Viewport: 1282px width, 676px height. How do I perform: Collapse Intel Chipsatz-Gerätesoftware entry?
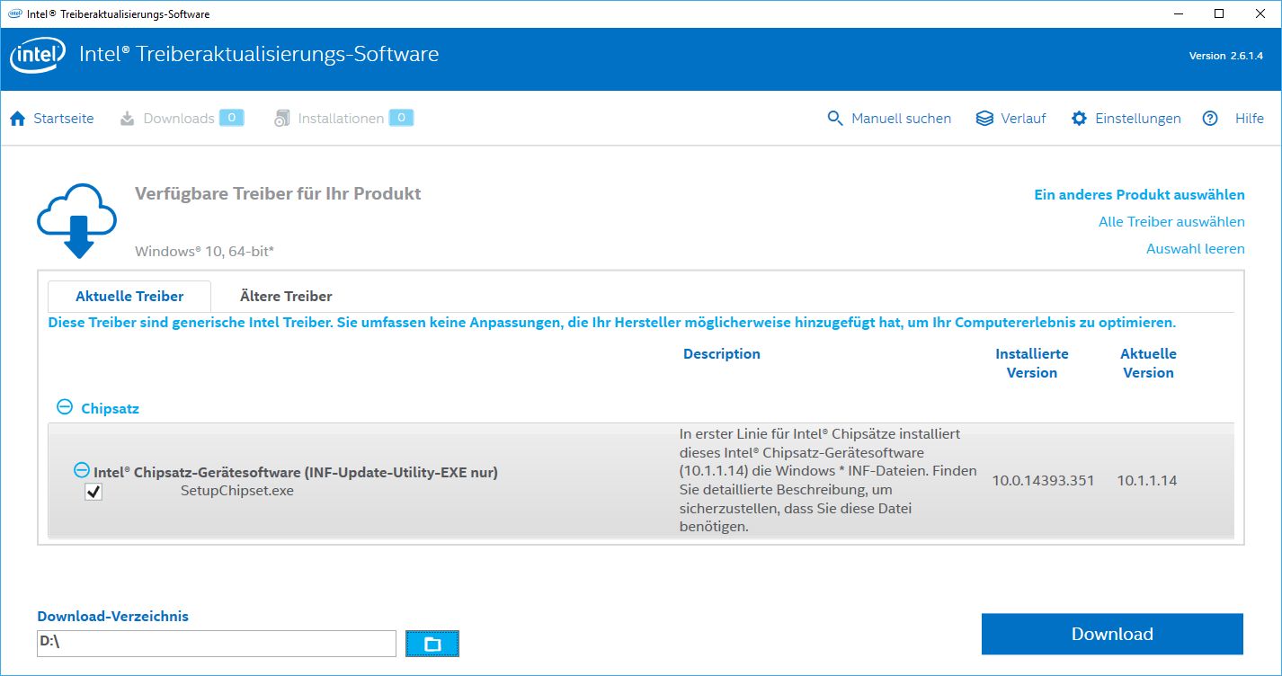(82, 470)
